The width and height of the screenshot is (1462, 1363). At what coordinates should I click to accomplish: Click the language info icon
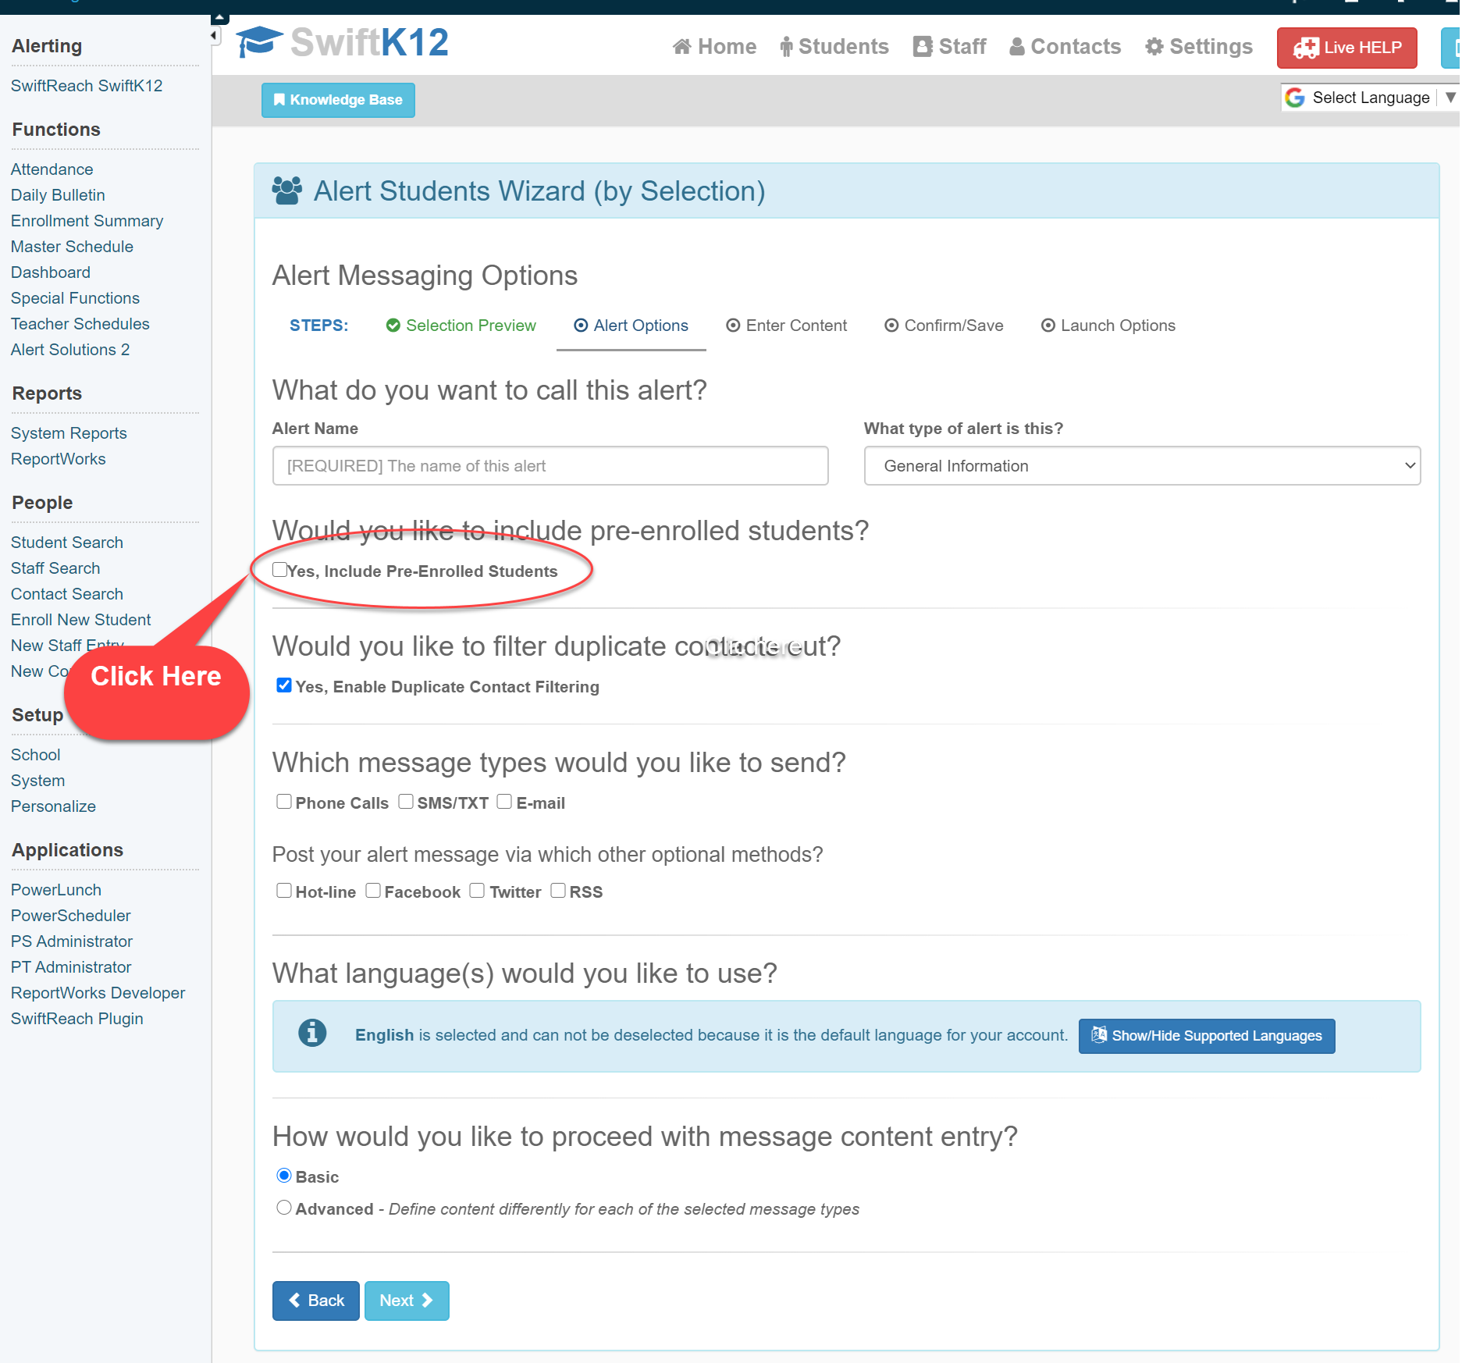(x=312, y=1033)
